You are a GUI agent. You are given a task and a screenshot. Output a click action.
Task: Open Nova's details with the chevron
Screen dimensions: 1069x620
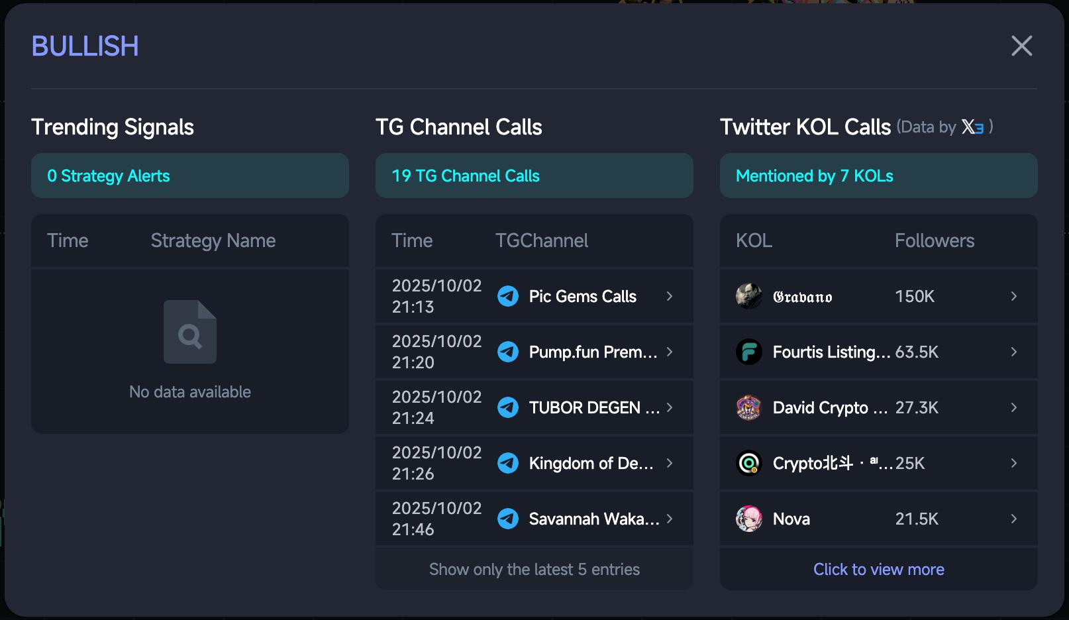[x=1014, y=519]
